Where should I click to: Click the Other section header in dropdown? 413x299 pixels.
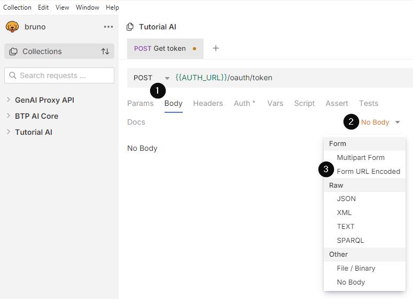pos(364,255)
